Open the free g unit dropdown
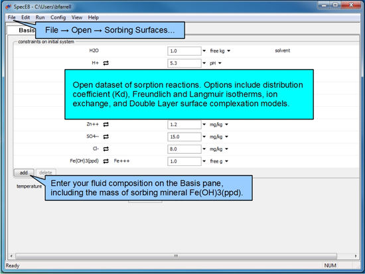 pyautogui.click(x=226, y=161)
